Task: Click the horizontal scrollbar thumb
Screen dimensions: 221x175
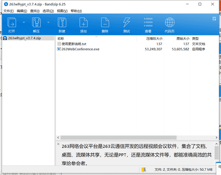Action: point(118,137)
